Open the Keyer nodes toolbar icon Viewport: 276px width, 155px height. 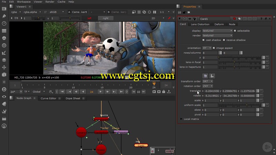click(4, 53)
